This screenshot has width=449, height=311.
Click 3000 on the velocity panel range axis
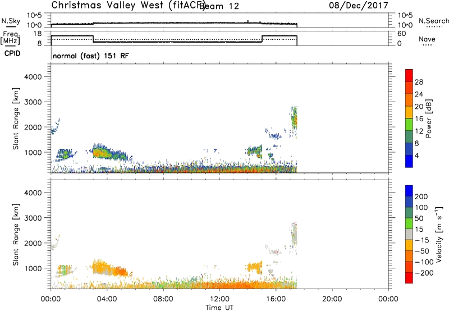[33, 218]
